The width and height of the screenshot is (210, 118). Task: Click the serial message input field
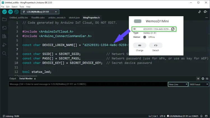(x=87, y=84)
